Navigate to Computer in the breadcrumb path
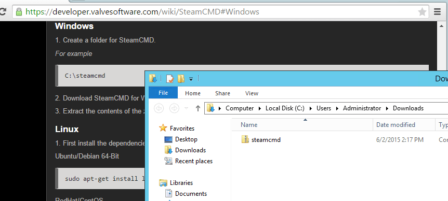The width and height of the screenshot is (448, 201). [240, 108]
